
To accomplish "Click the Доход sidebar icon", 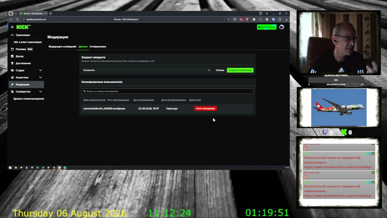I will click(12, 56).
